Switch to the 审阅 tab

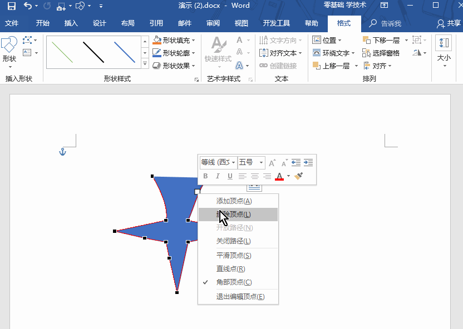tap(213, 23)
